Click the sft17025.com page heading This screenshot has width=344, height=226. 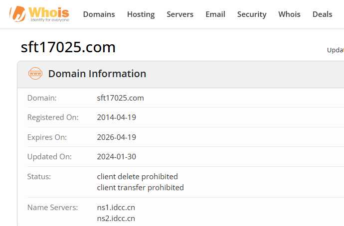tap(68, 47)
